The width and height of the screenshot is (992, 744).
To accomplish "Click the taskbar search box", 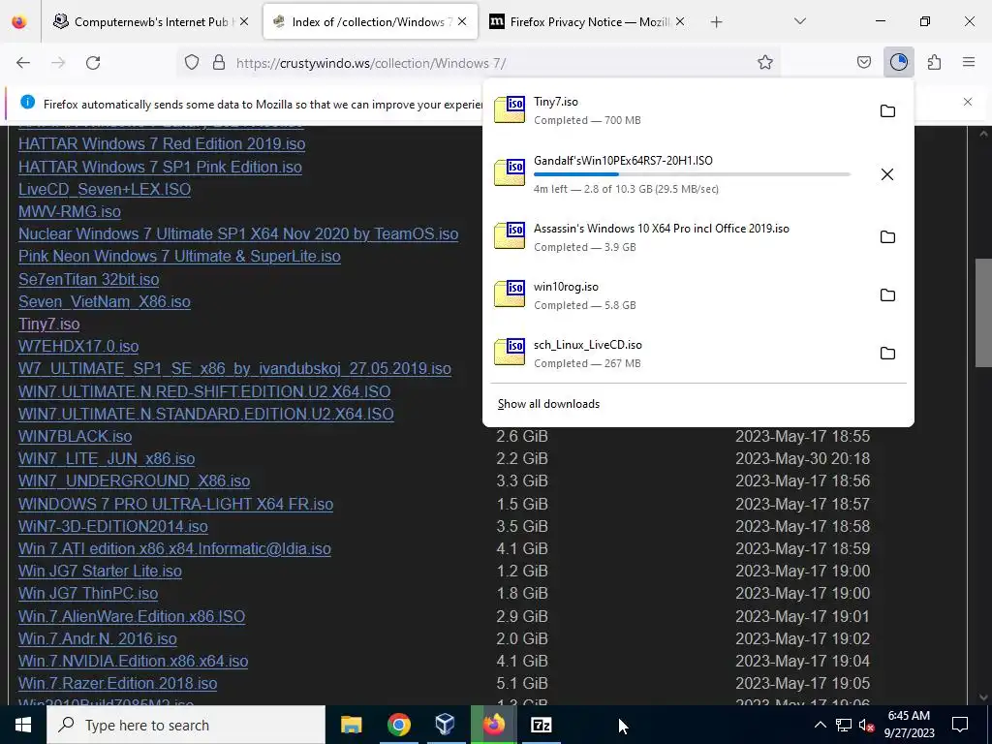I will click(186, 725).
